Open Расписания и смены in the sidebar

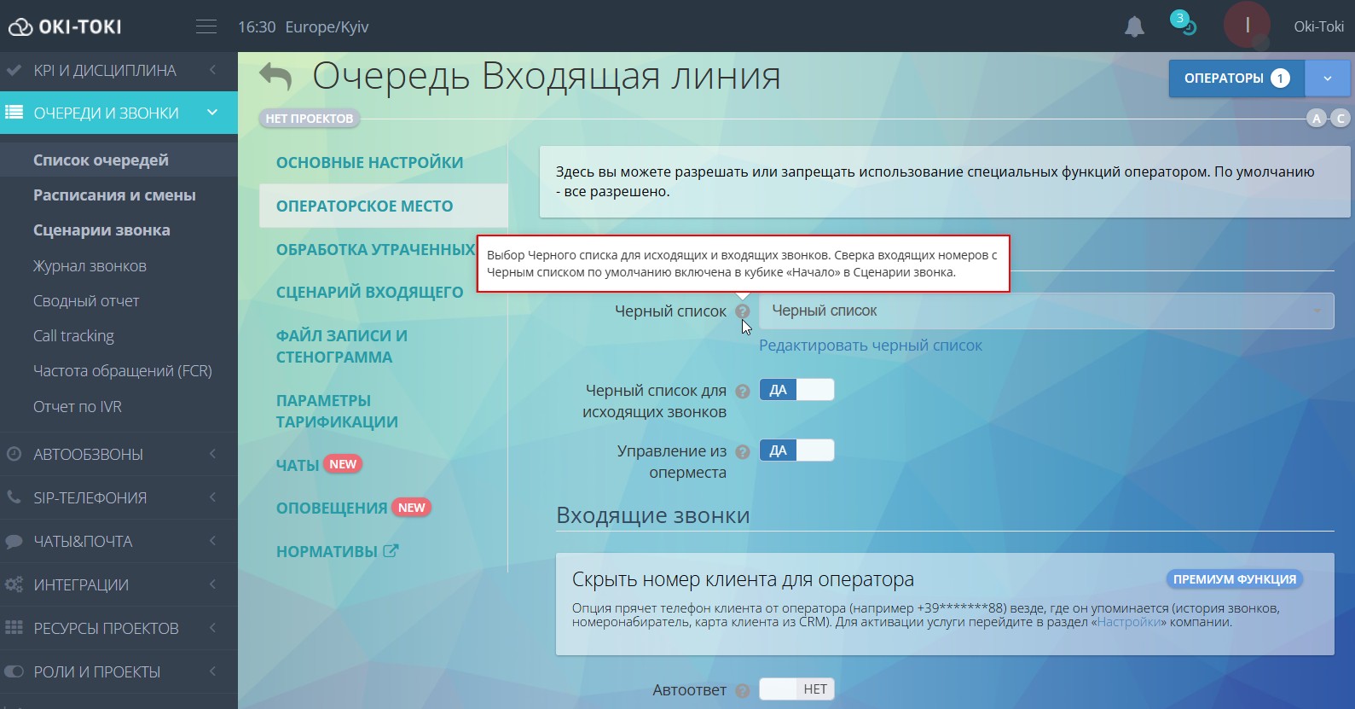[x=114, y=195]
